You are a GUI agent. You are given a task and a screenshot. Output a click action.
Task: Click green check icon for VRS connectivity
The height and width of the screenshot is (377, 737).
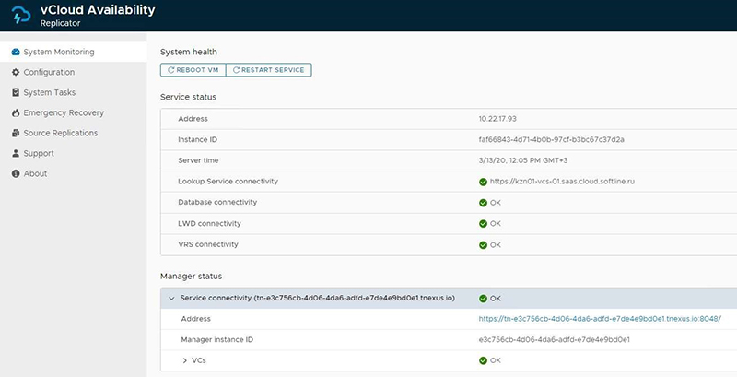tap(483, 245)
